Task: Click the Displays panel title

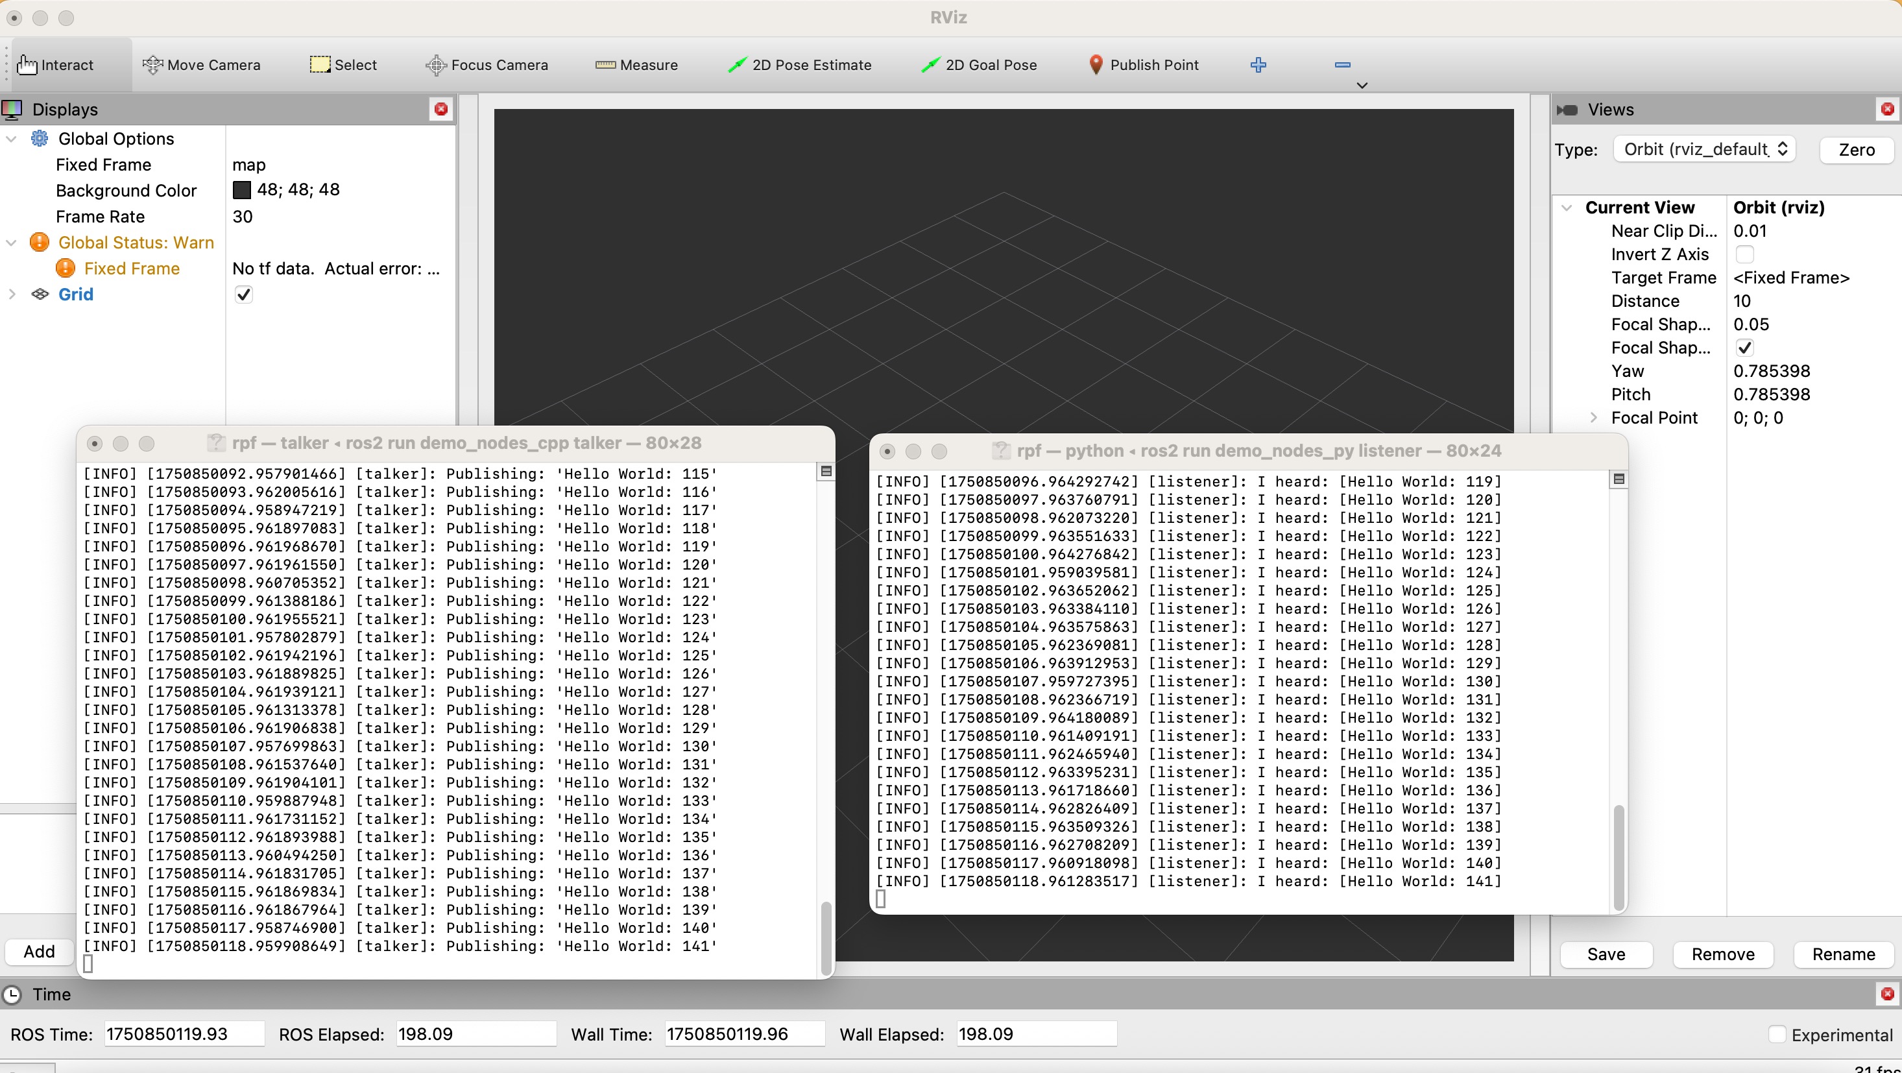Action: [65, 108]
